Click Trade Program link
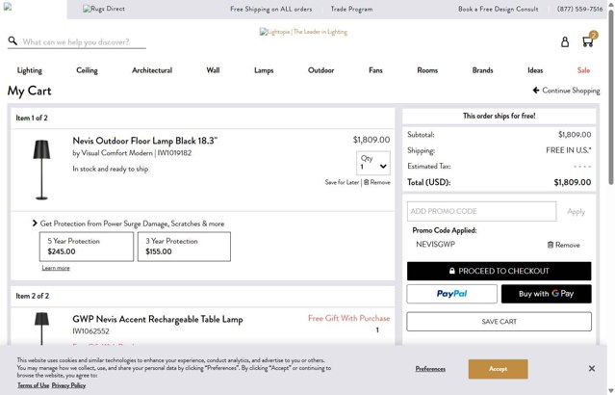Viewport: 615px width, 395px height. pos(351,9)
